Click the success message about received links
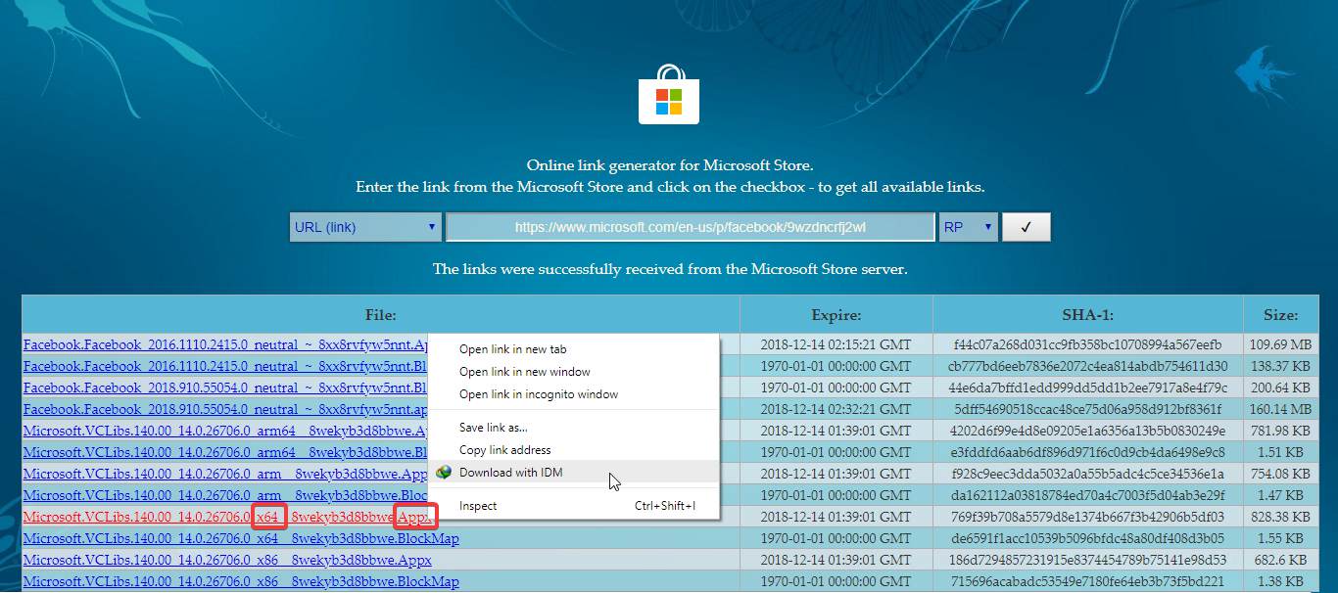 click(670, 268)
